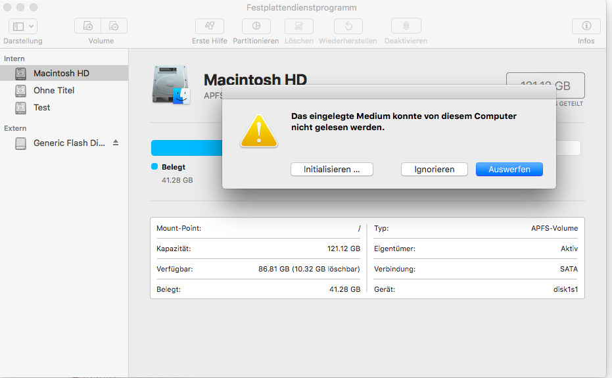Click the Ignorieren button
The image size is (612, 378).
coord(435,169)
